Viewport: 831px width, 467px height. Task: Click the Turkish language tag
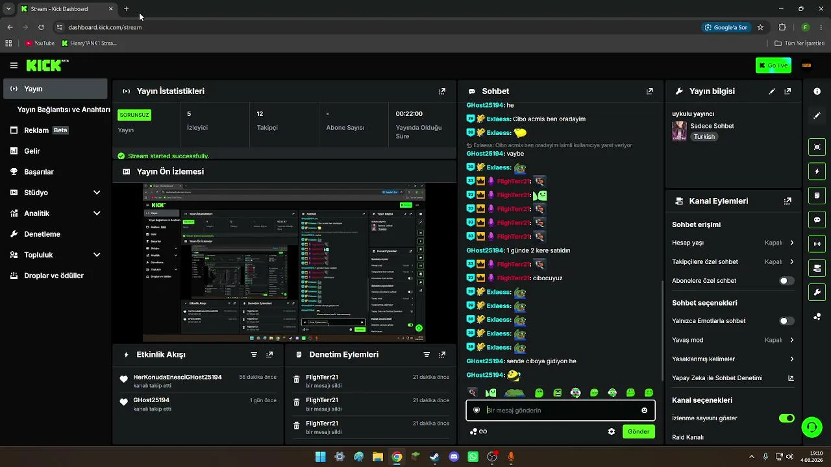(704, 137)
